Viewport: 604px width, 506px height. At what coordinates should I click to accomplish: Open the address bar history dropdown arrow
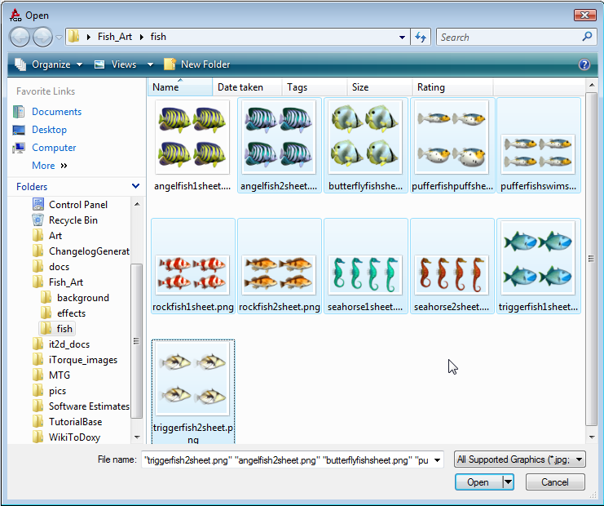click(x=402, y=38)
